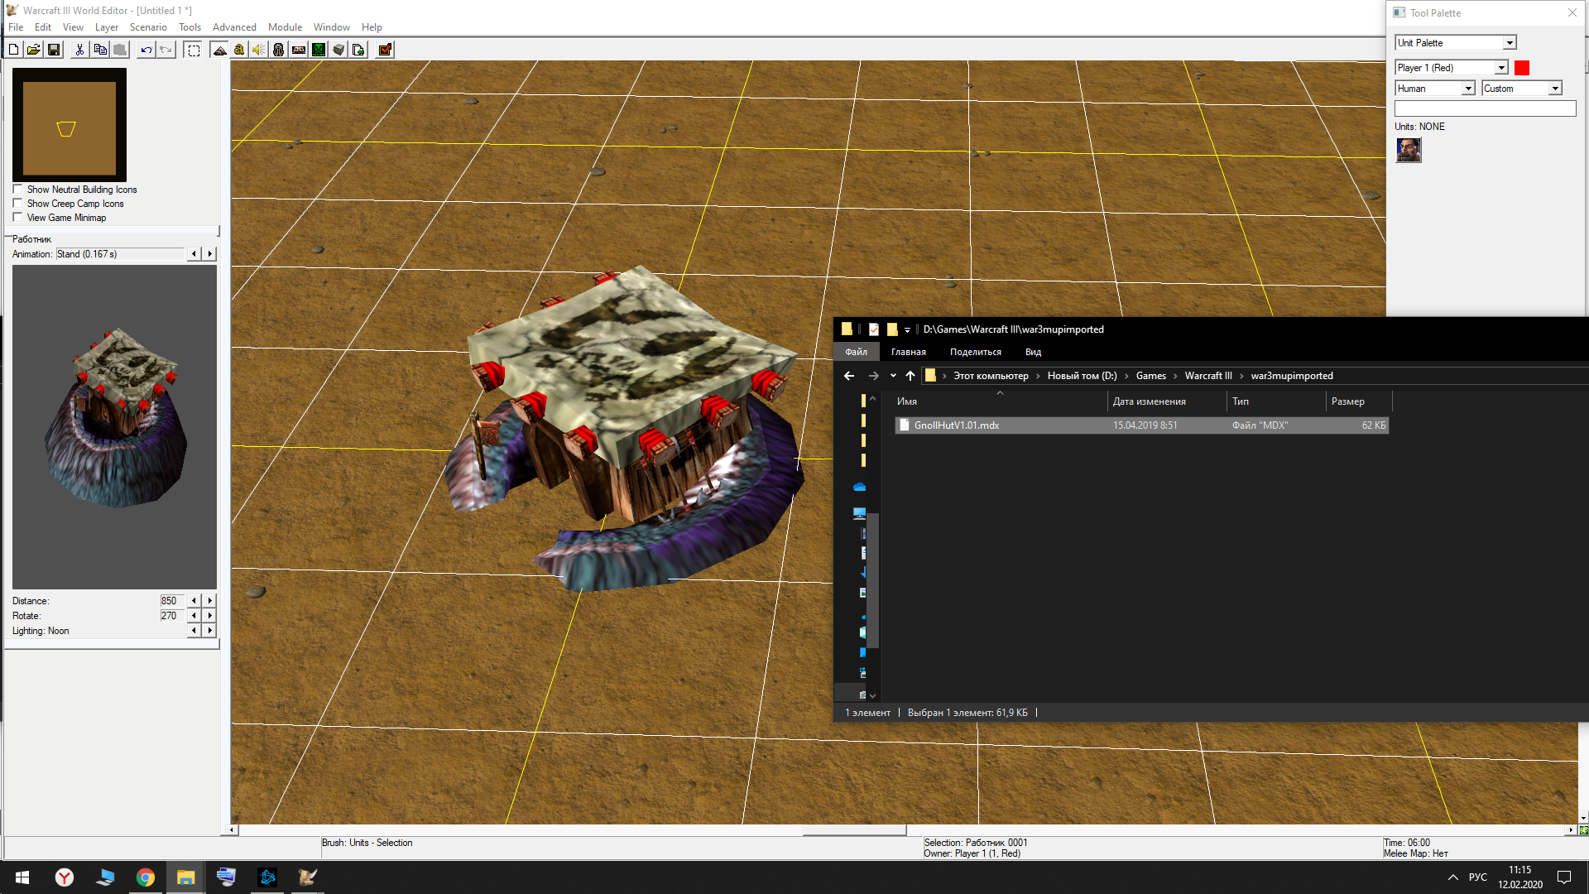Open the Scenario menu

click(148, 27)
